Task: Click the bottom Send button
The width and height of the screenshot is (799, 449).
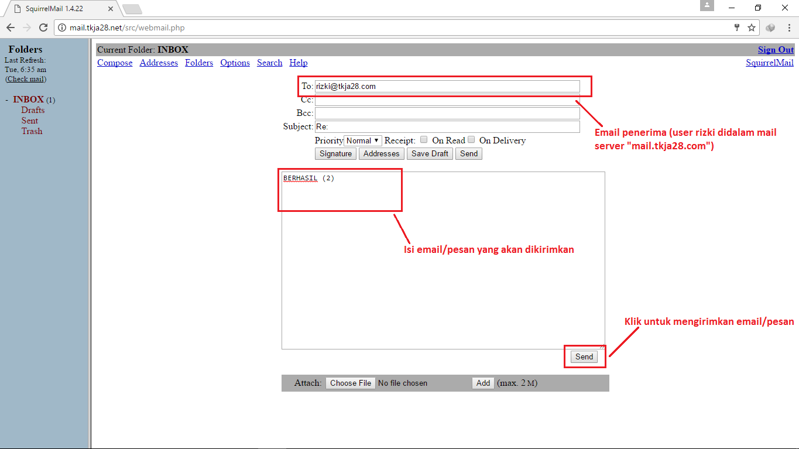Action: 584,357
